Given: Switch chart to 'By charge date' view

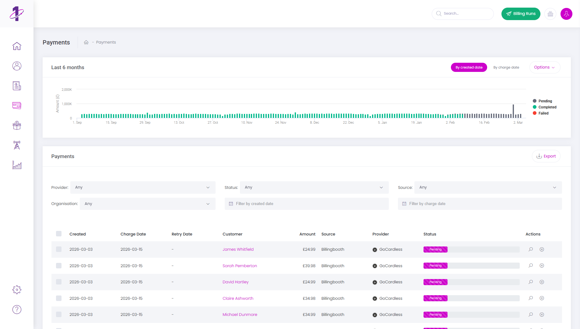Looking at the screenshot, I should pos(506,67).
